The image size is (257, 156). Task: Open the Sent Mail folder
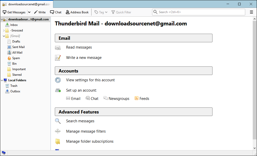[x=18, y=47]
